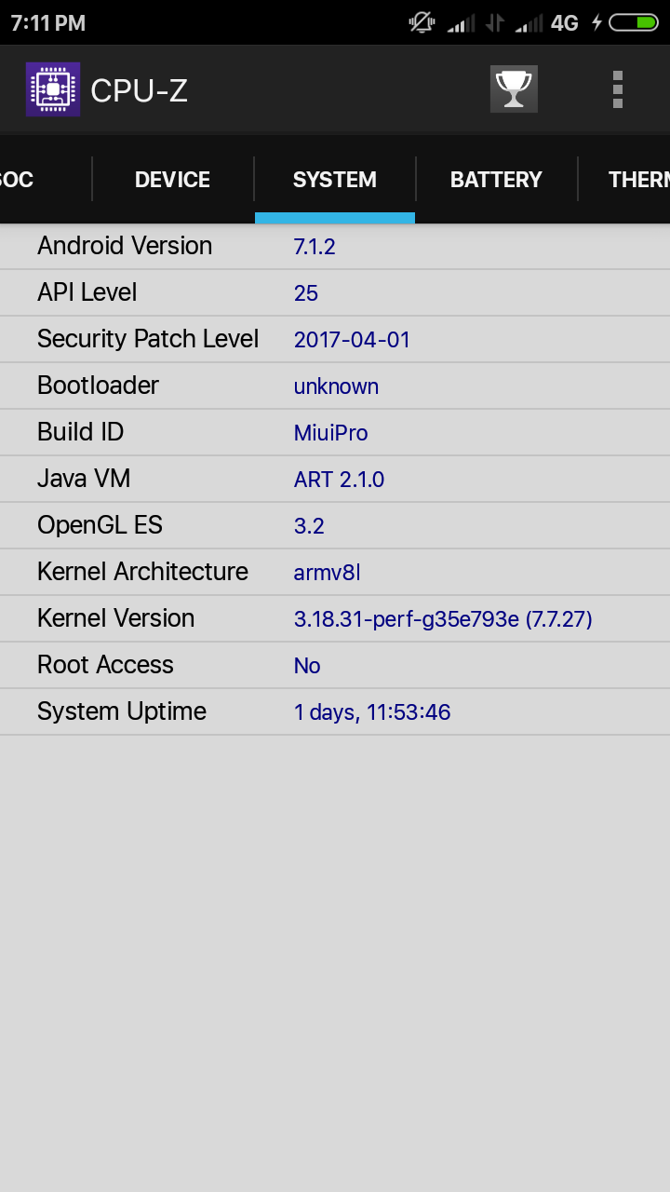Select the OpenGL ES label

(100, 525)
